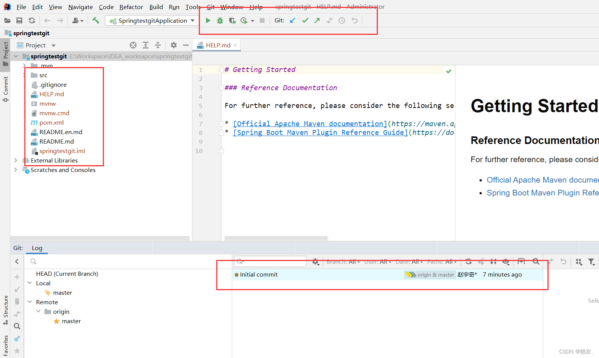
Task: Open the File menu
Action: (x=21, y=7)
